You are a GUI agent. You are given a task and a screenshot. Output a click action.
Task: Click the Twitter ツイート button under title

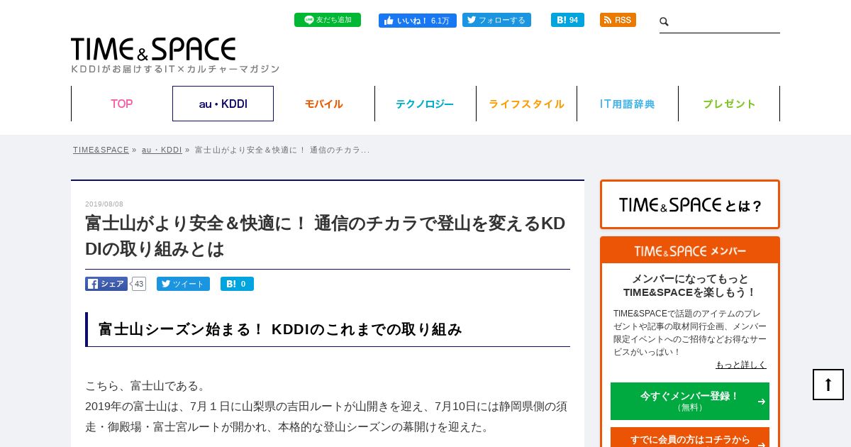[x=183, y=284]
